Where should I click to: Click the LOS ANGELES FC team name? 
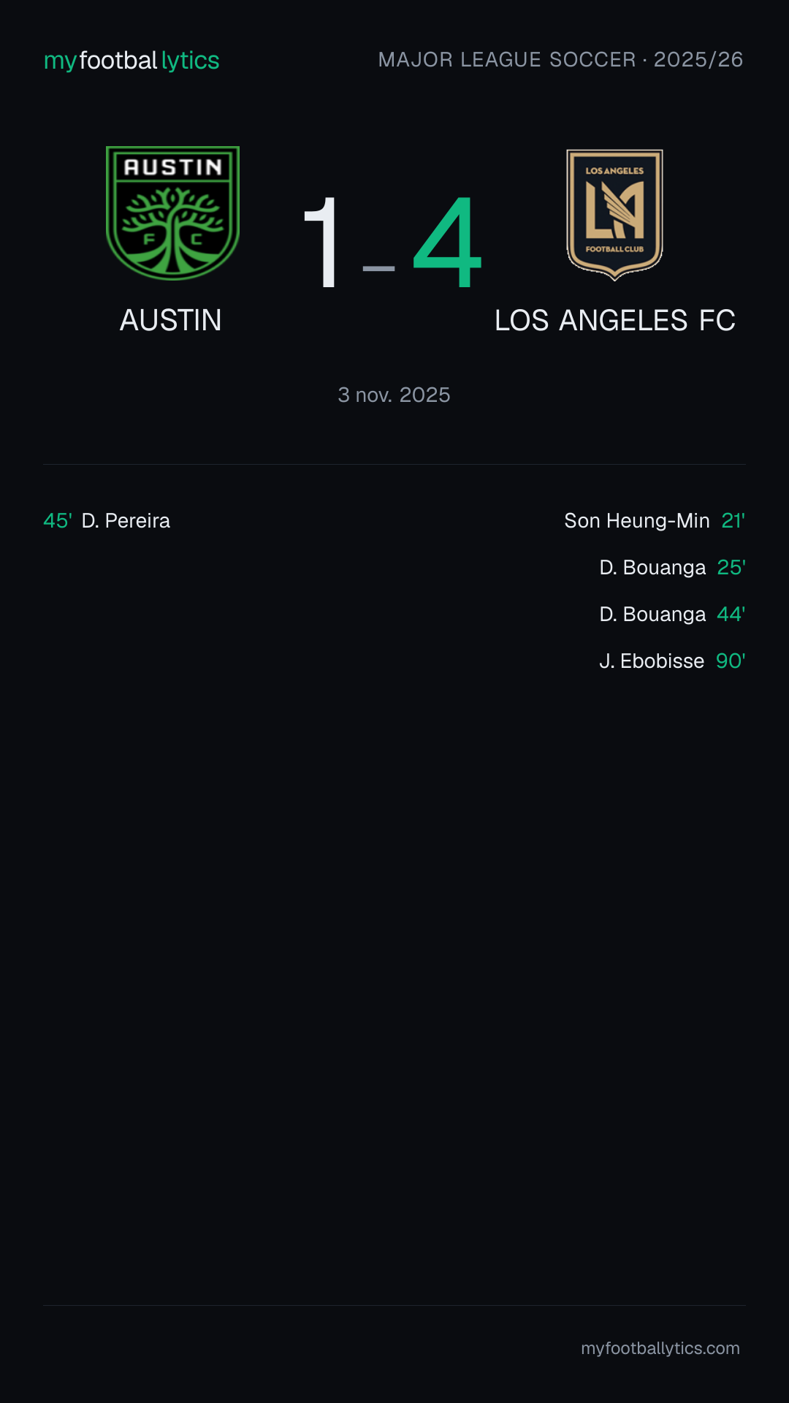(614, 320)
